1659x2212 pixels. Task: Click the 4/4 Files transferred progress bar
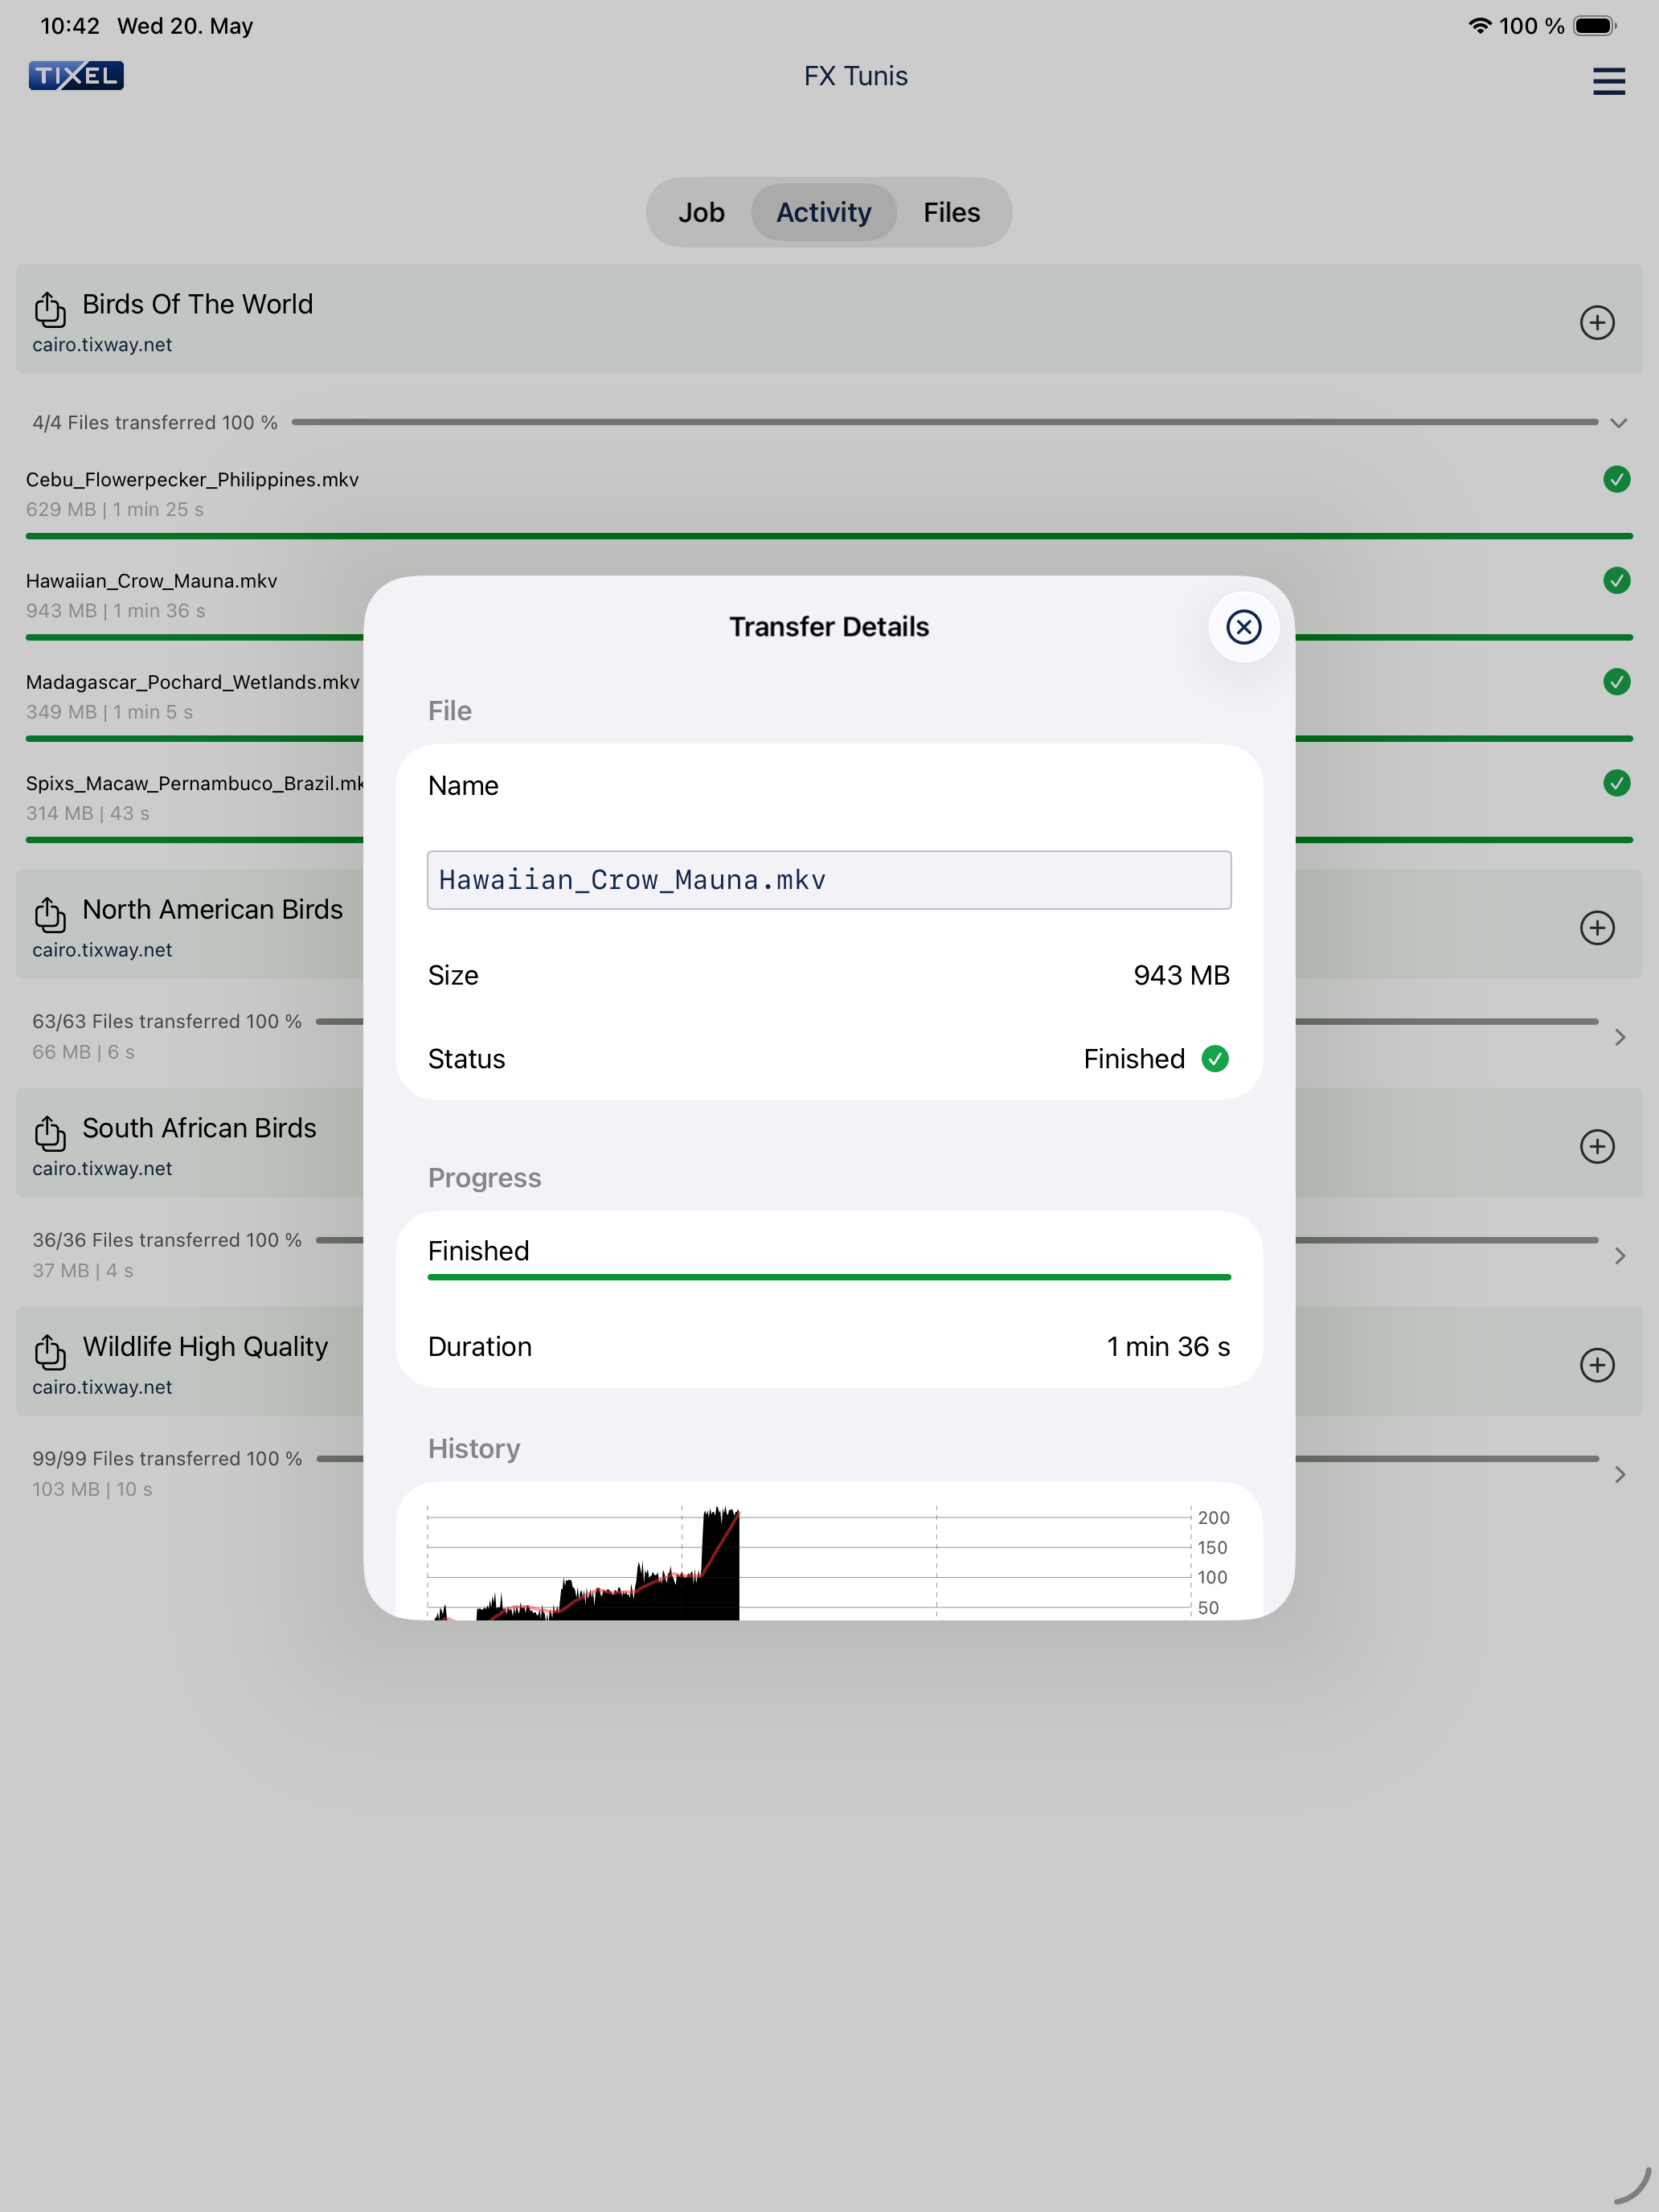click(x=944, y=422)
